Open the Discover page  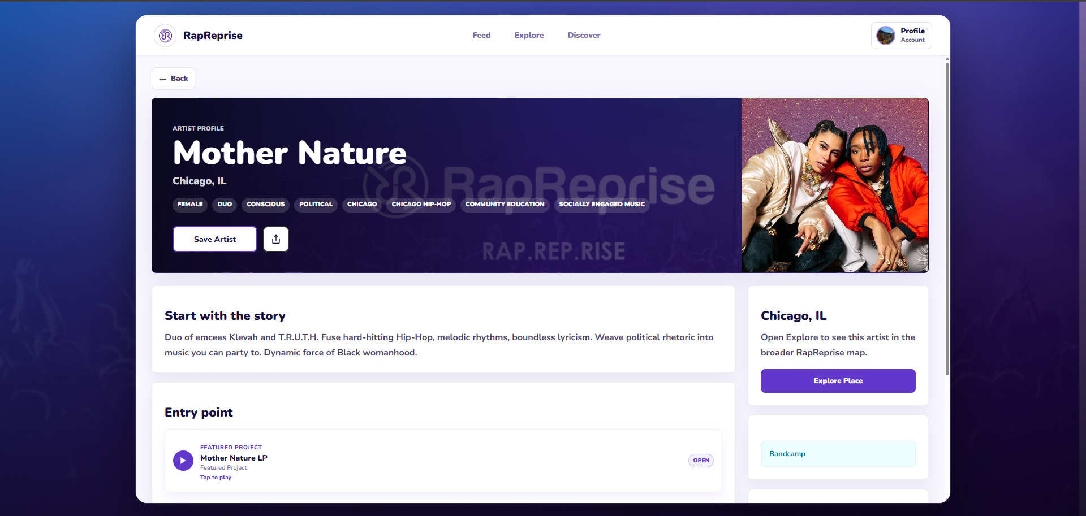584,35
